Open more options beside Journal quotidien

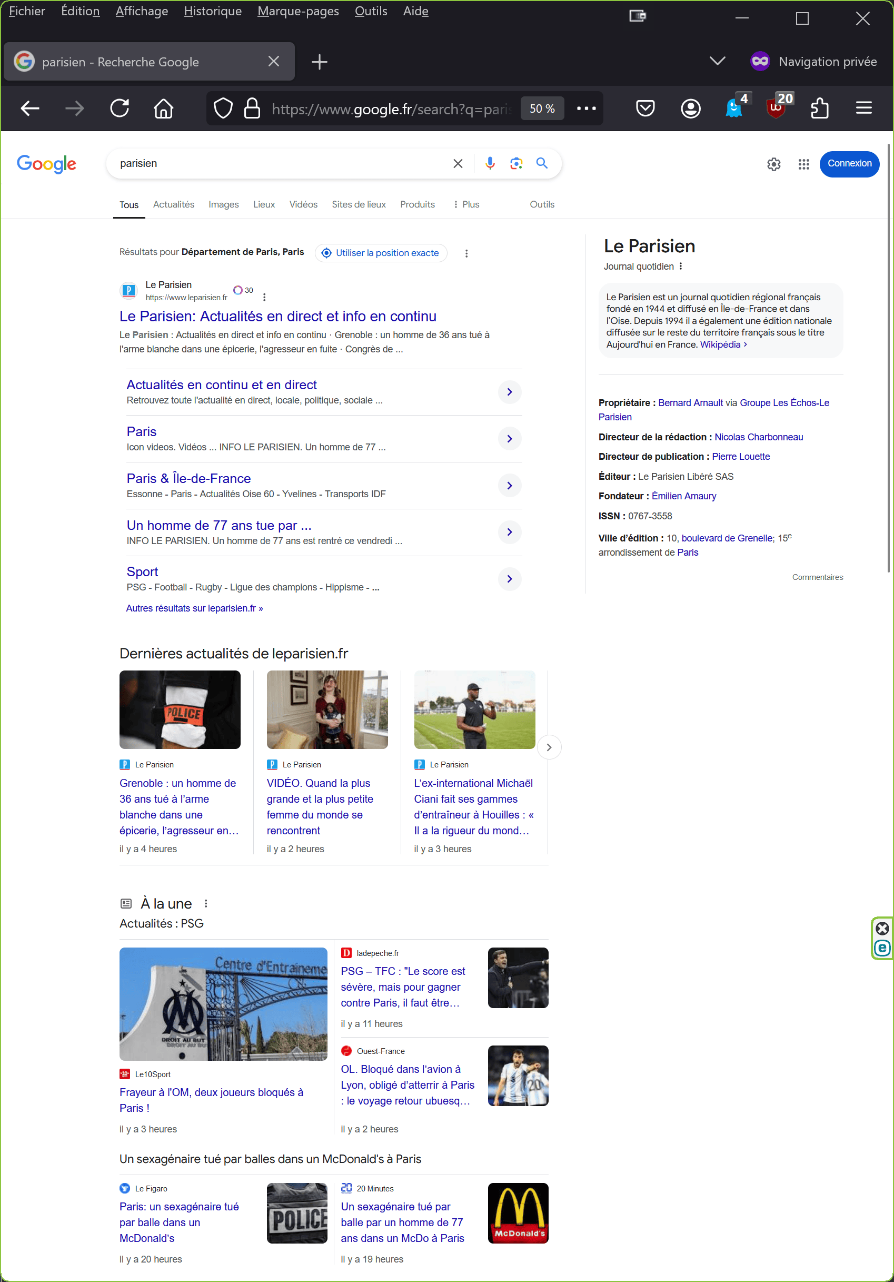(681, 267)
